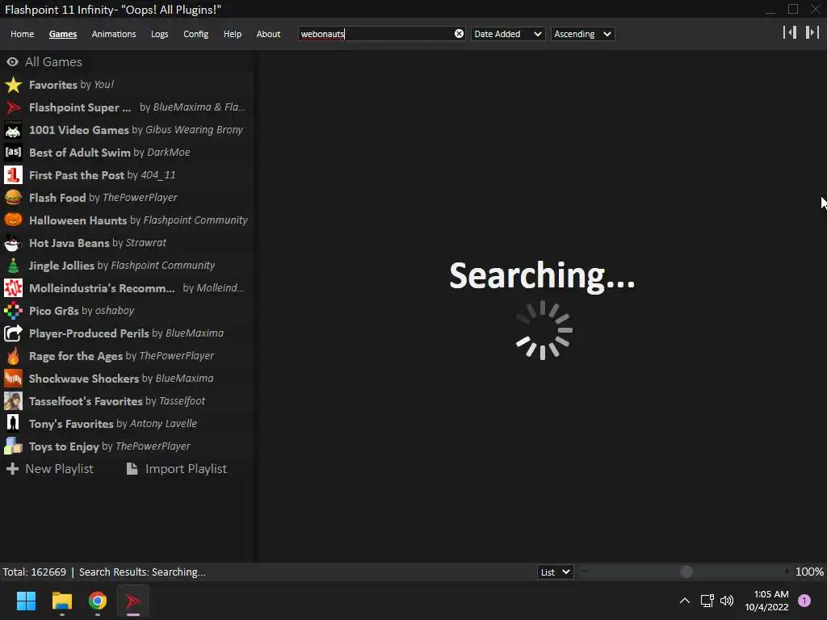This screenshot has height=620, width=827.
Task: Show hidden system tray icons
Action: coord(685,601)
